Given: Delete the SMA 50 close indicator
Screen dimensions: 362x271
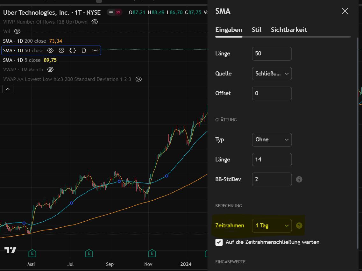Looking at the screenshot, I should [x=84, y=50].
